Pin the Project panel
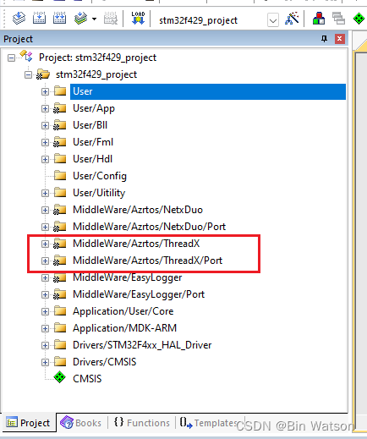The height and width of the screenshot is (439, 367). pyautogui.click(x=325, y=39)
